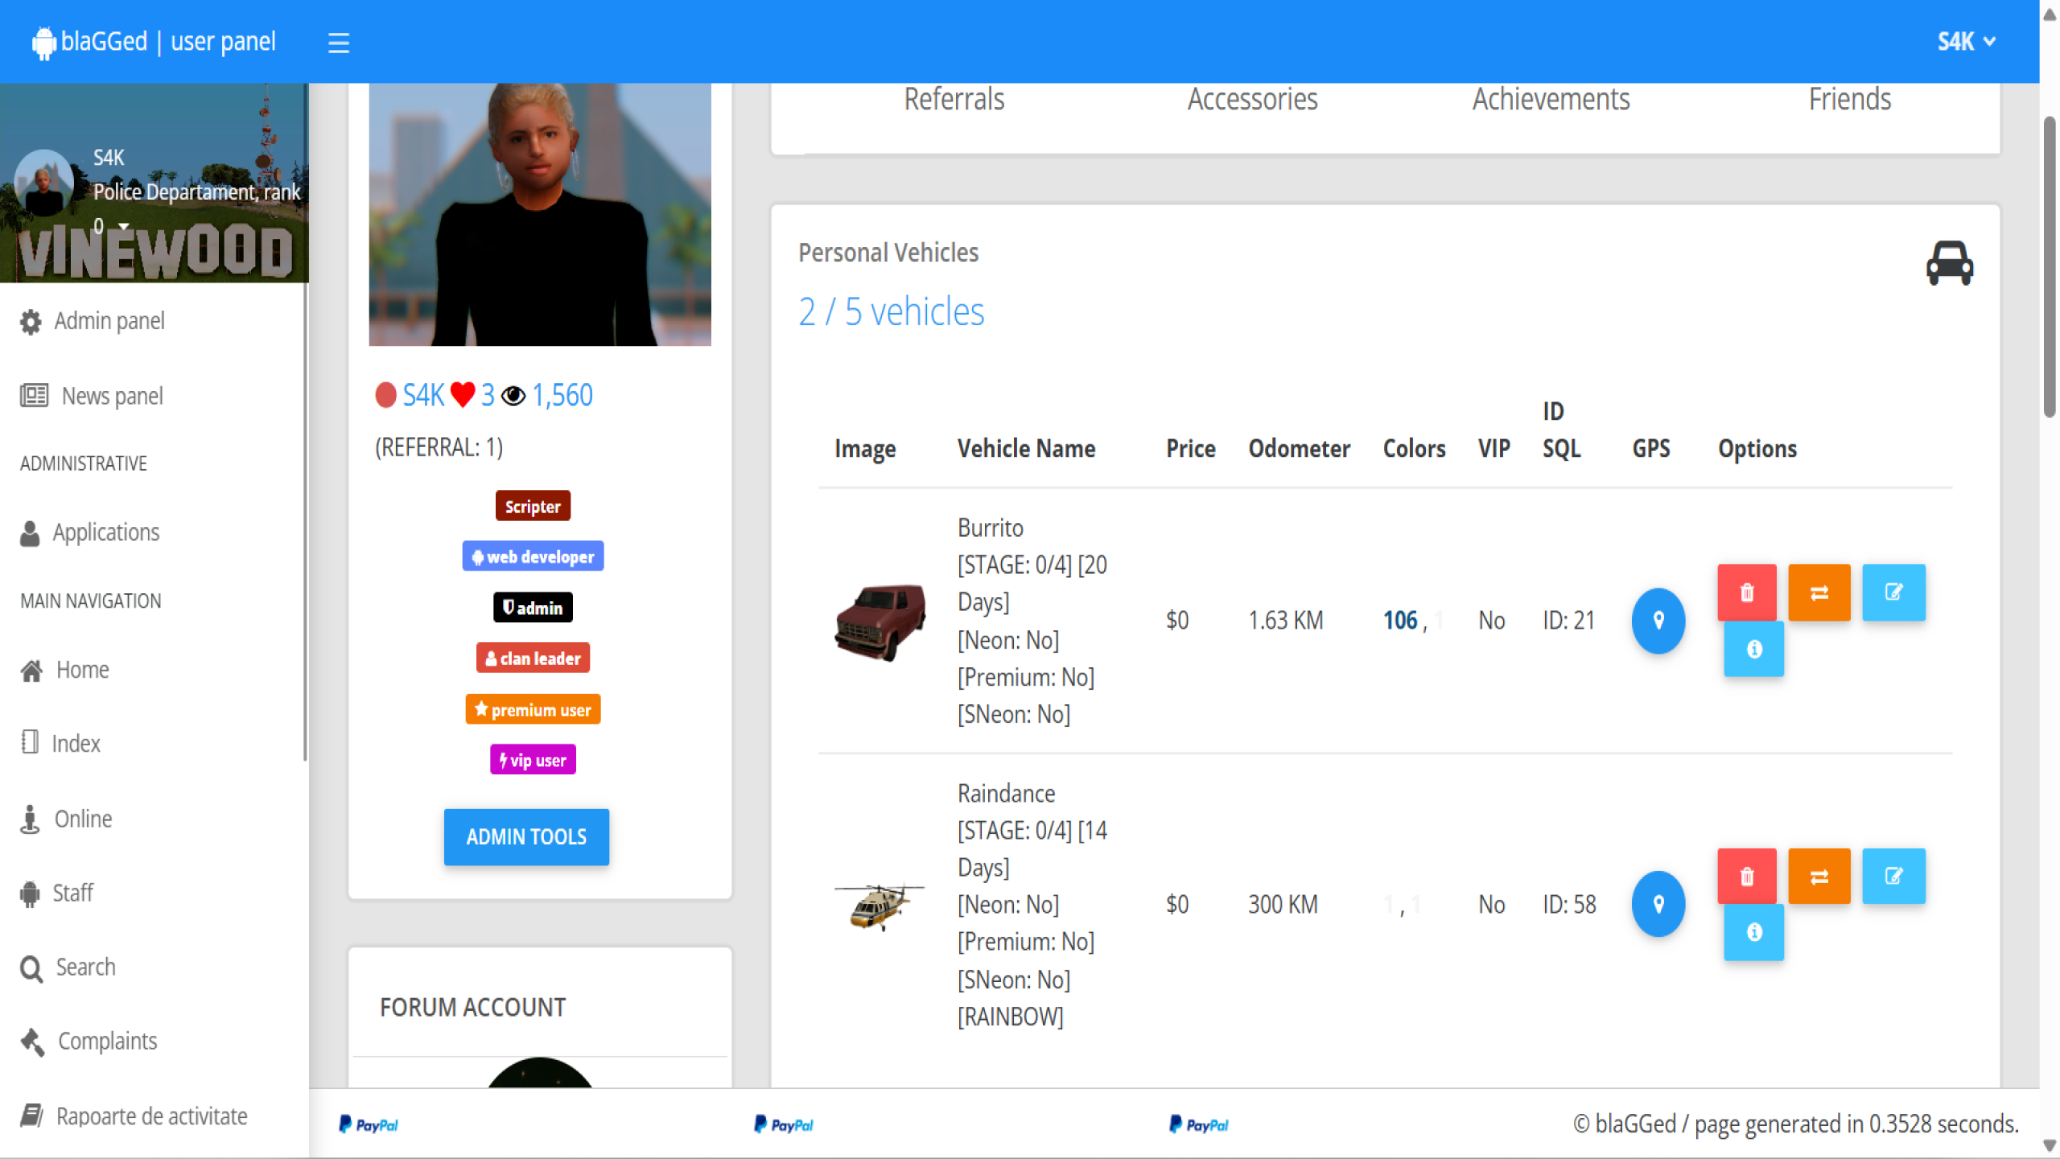
Task: Switch to the Accessories tab
Action: coord(1252,99)
